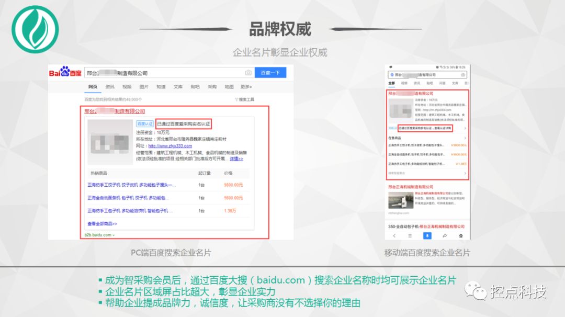Open product 正海仿手工饺子机 饺子皮机 in PC card
The height and width of the screenshot is (317, 565).
click(x=131, y=185)
